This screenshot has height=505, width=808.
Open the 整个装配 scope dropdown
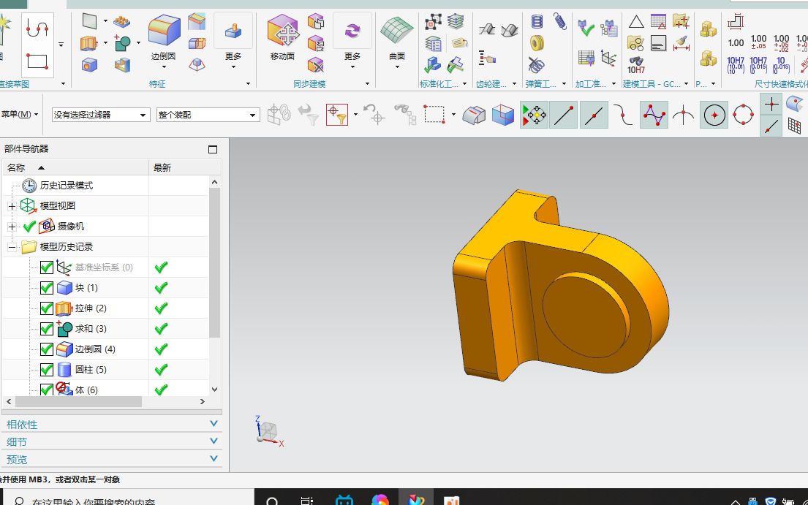tap(208, 115)
